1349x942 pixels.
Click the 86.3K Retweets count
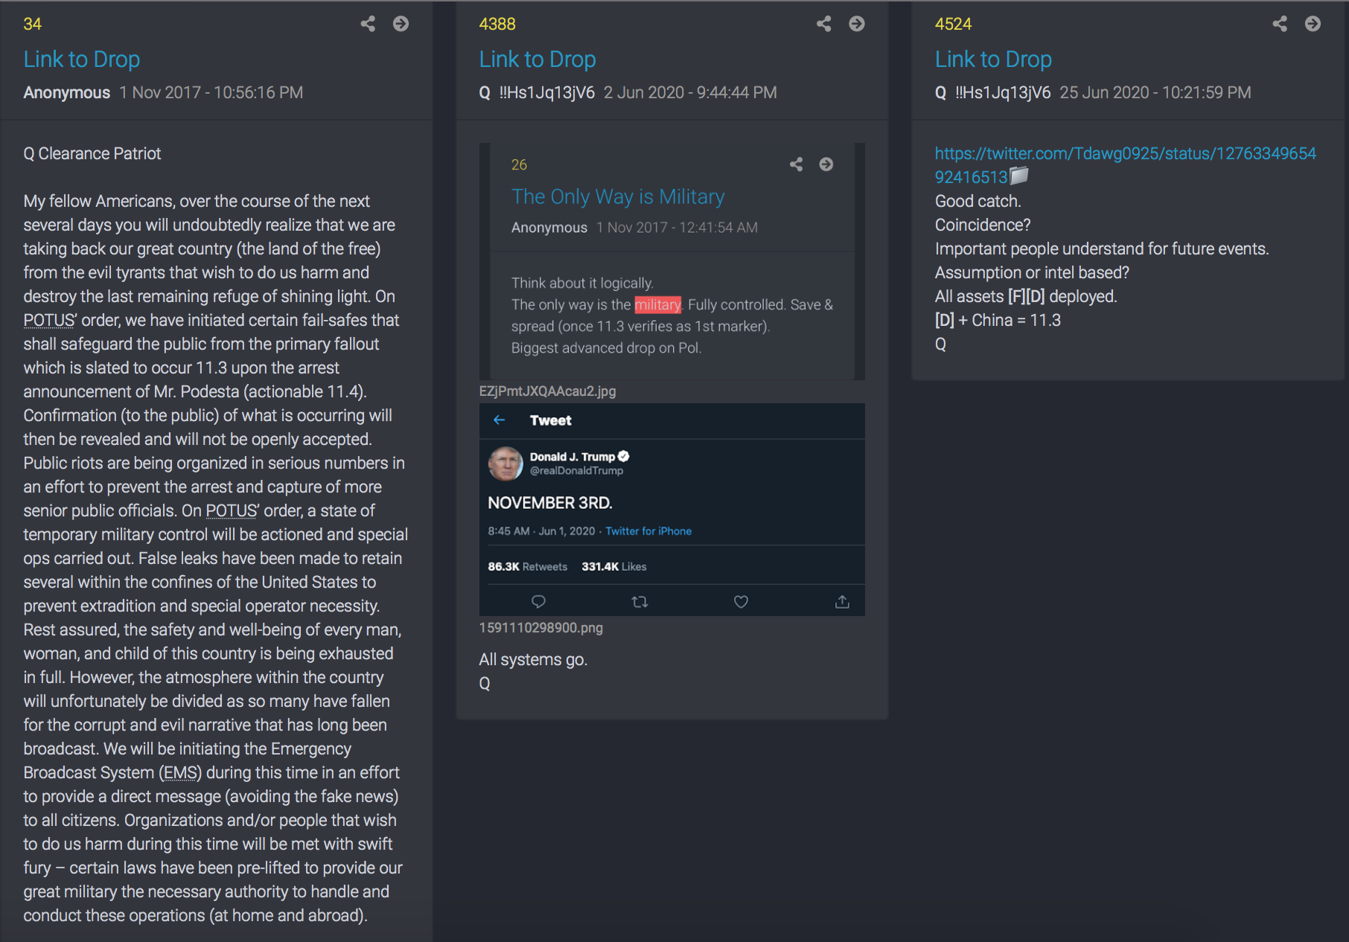tap(527, 567)
